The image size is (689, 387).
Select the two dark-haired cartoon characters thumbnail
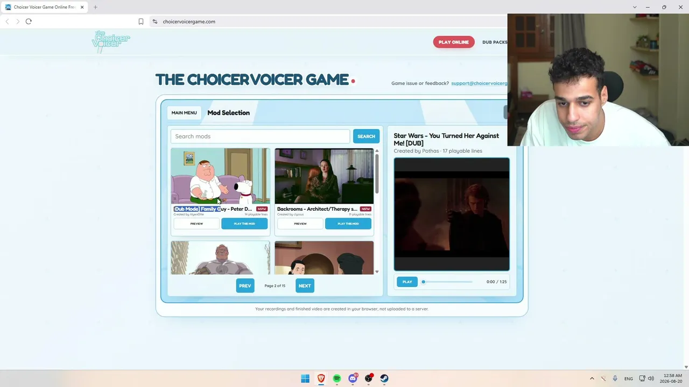(324, 257)
